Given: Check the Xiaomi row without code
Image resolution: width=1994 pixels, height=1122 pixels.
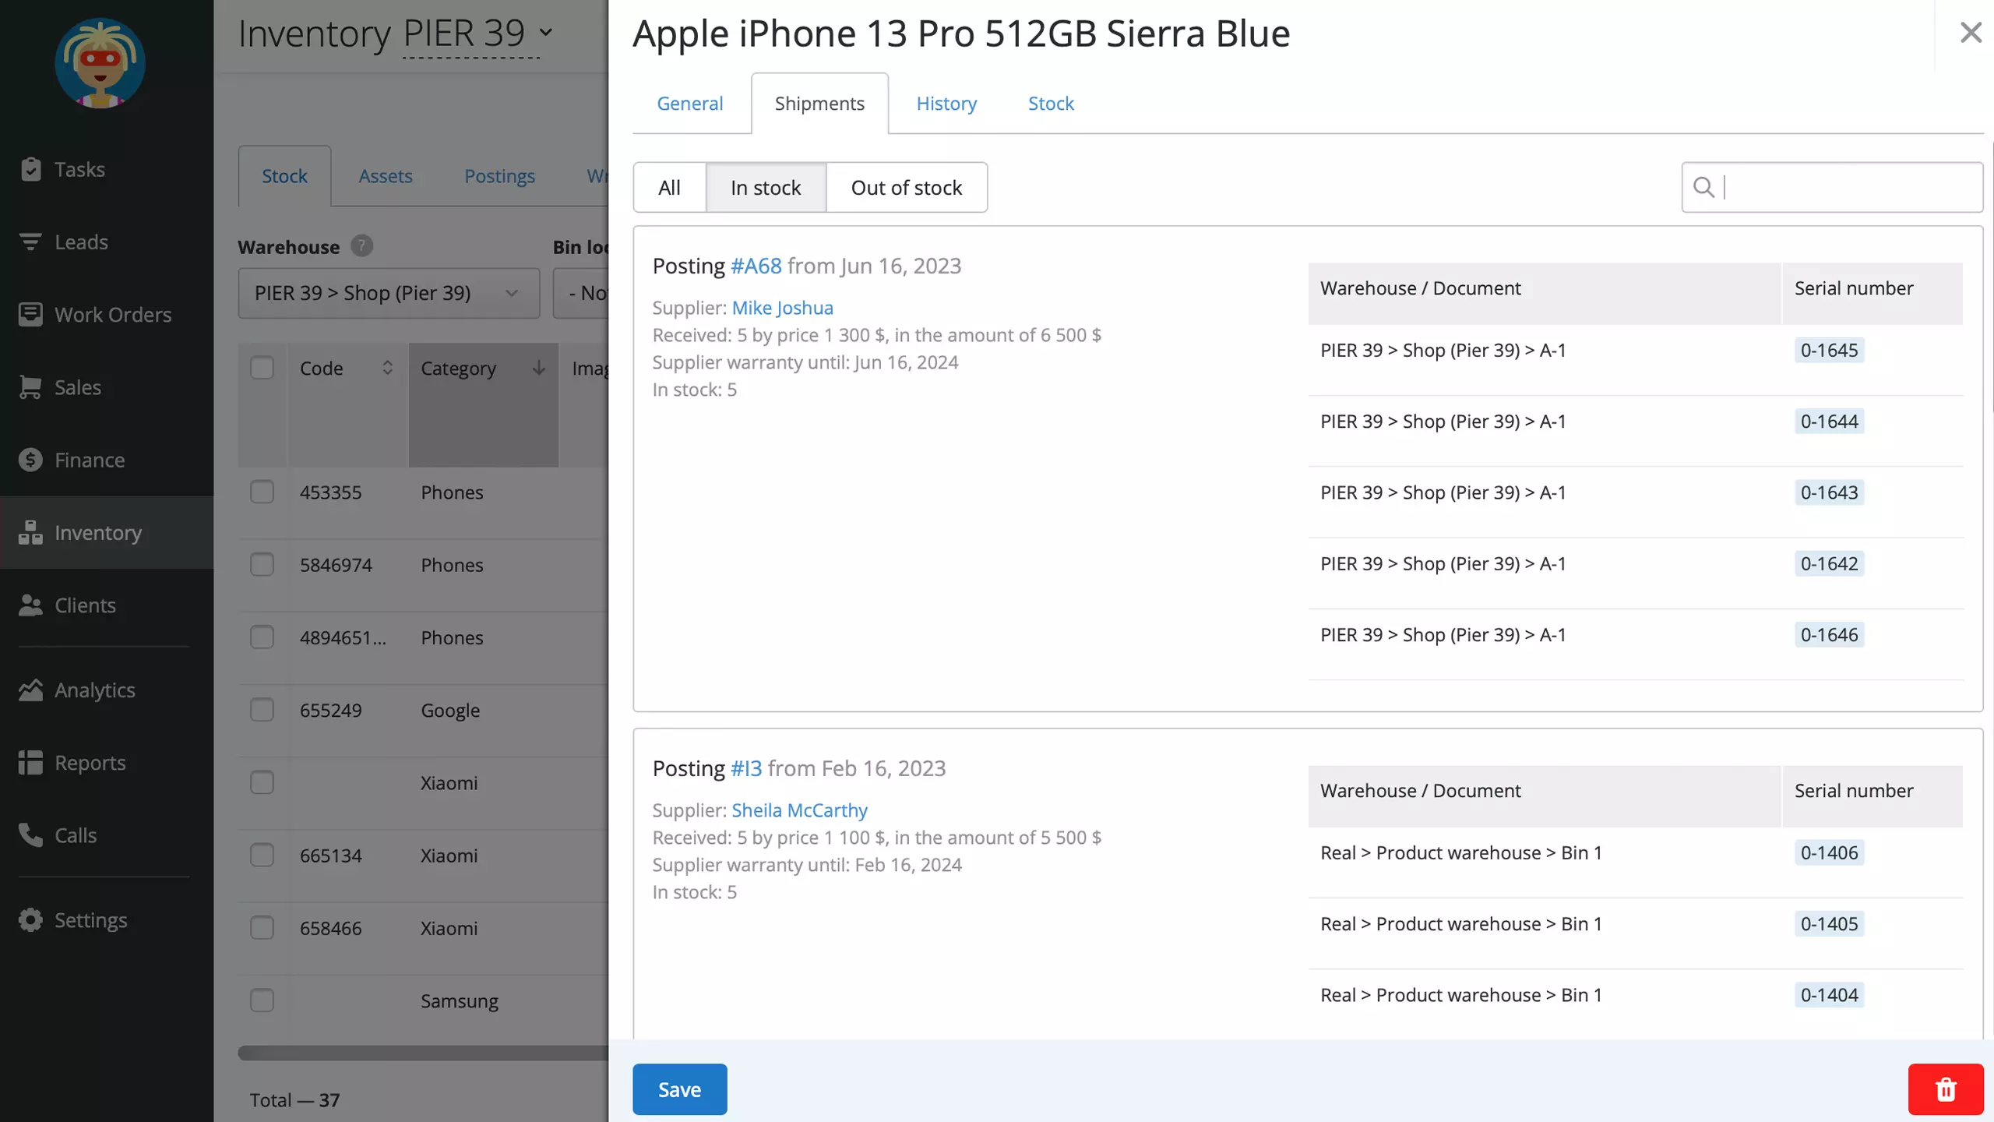Looking at the screenshot, I should 262,782.
